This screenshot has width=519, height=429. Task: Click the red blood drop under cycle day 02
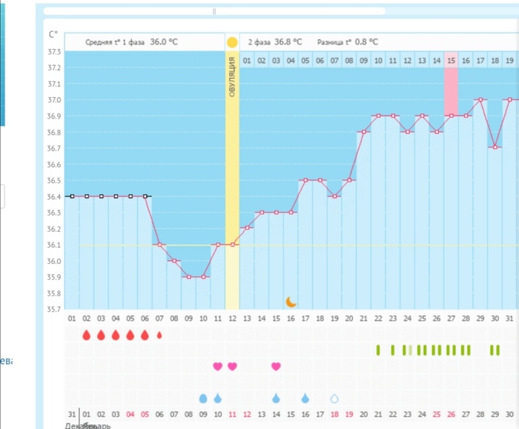pos(86,335)
